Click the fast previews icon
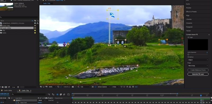The height and width of the screenshot is (104, 212). pos(124,87)
